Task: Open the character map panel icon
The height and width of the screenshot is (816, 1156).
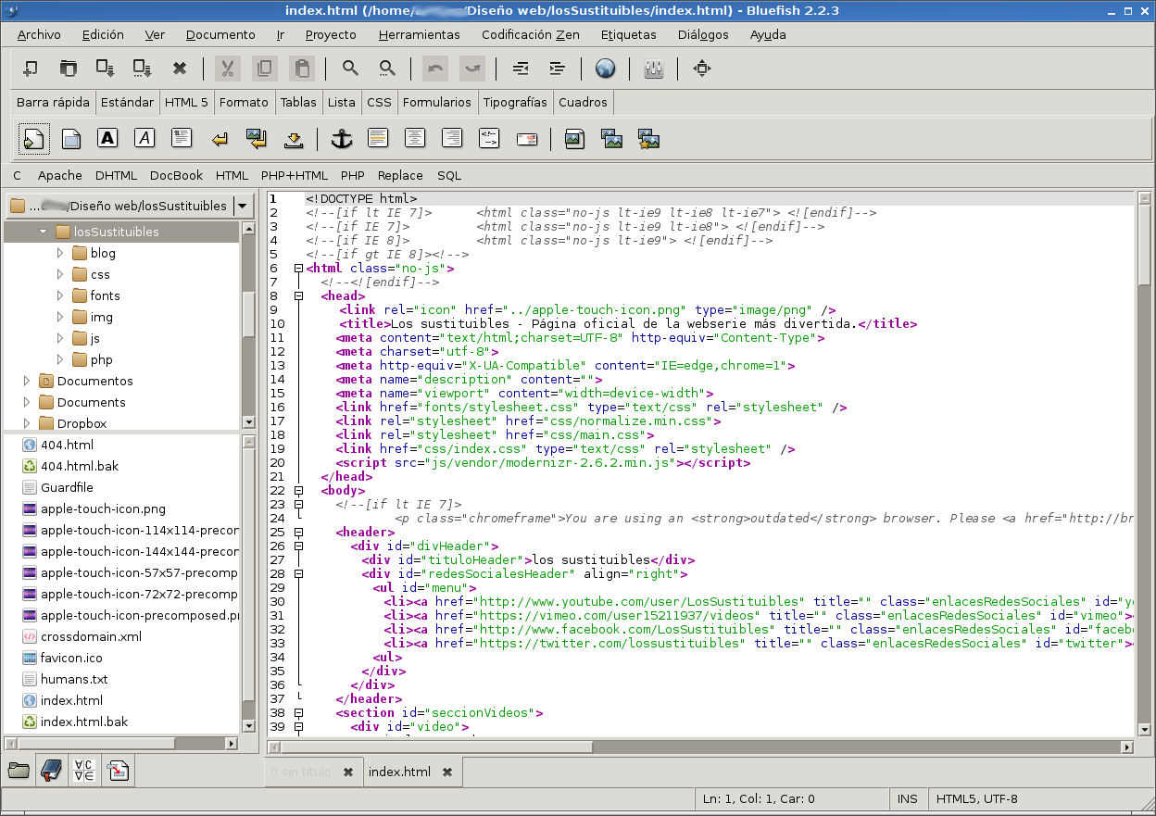Action: point(84,770)
